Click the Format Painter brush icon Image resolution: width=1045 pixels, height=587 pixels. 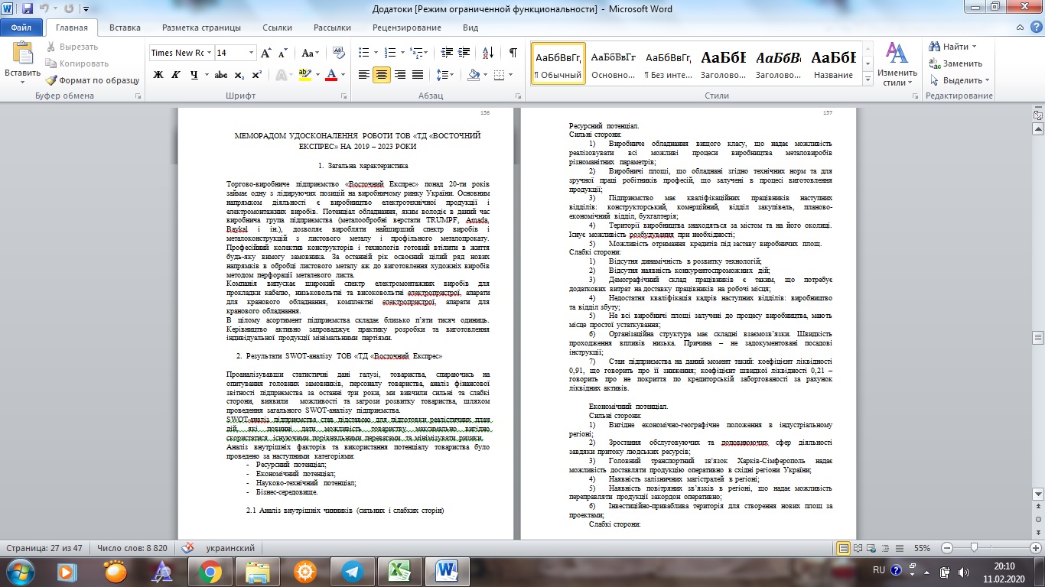point(51,80)
